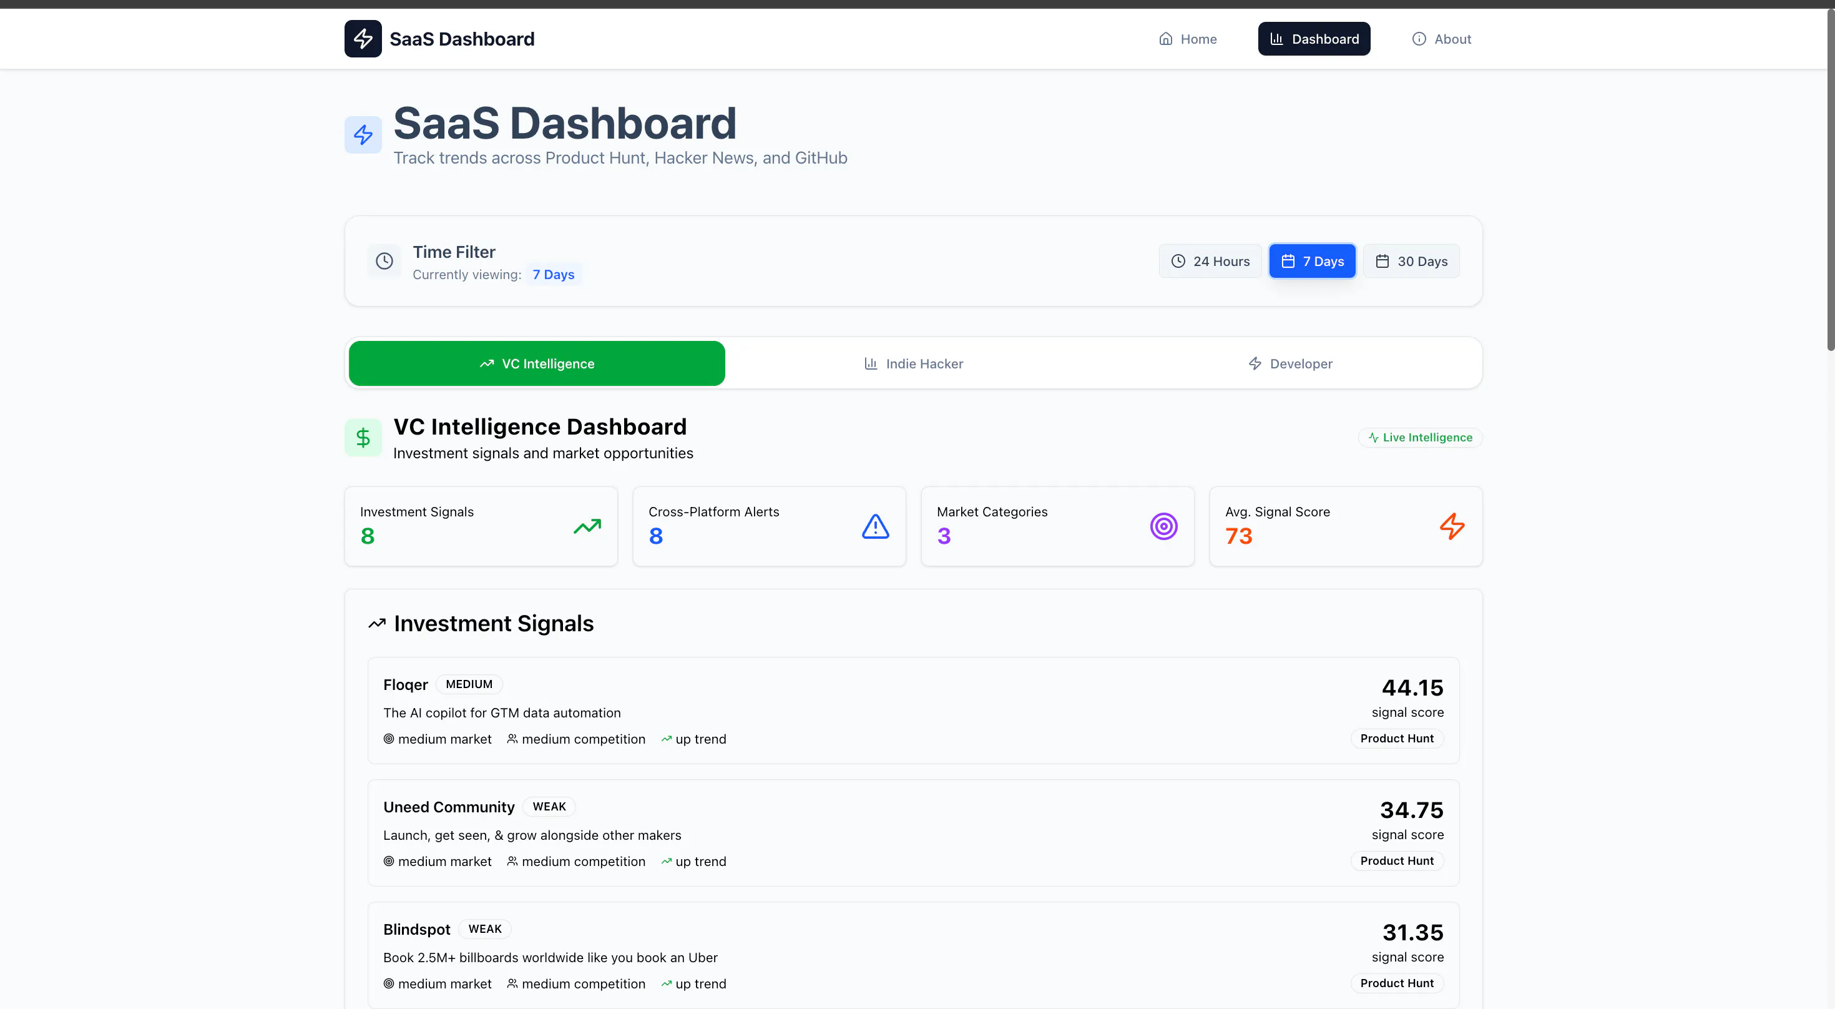1835x1009 pixels.
Task: Click the lightning bolt logo in navbar
Action: point(363,39)
